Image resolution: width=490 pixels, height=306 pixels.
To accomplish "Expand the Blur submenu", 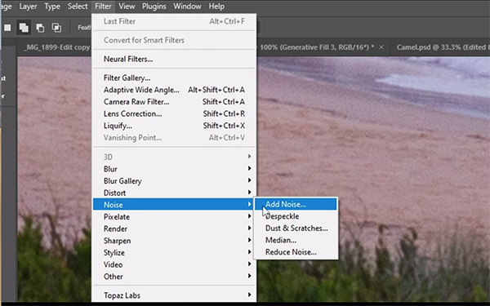I will tap(174, 169).
